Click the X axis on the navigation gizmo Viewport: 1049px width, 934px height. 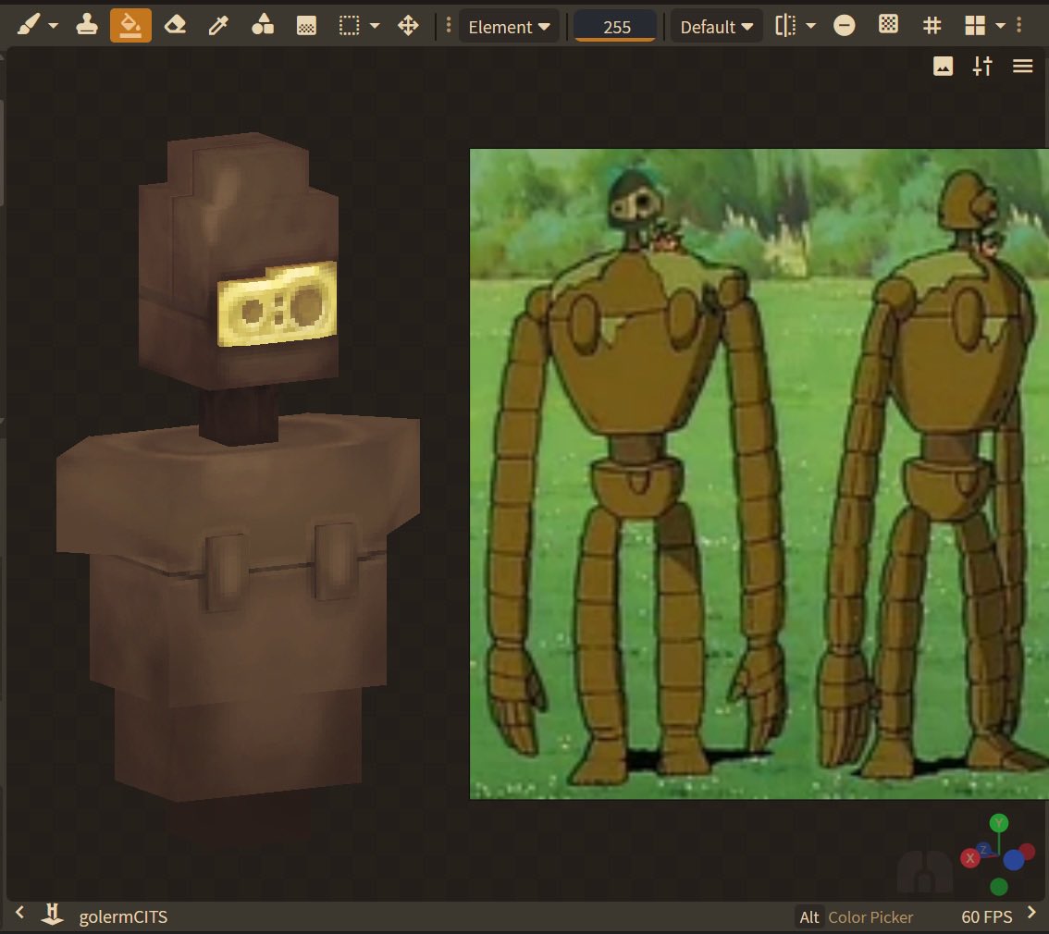(x=970, y=858)
